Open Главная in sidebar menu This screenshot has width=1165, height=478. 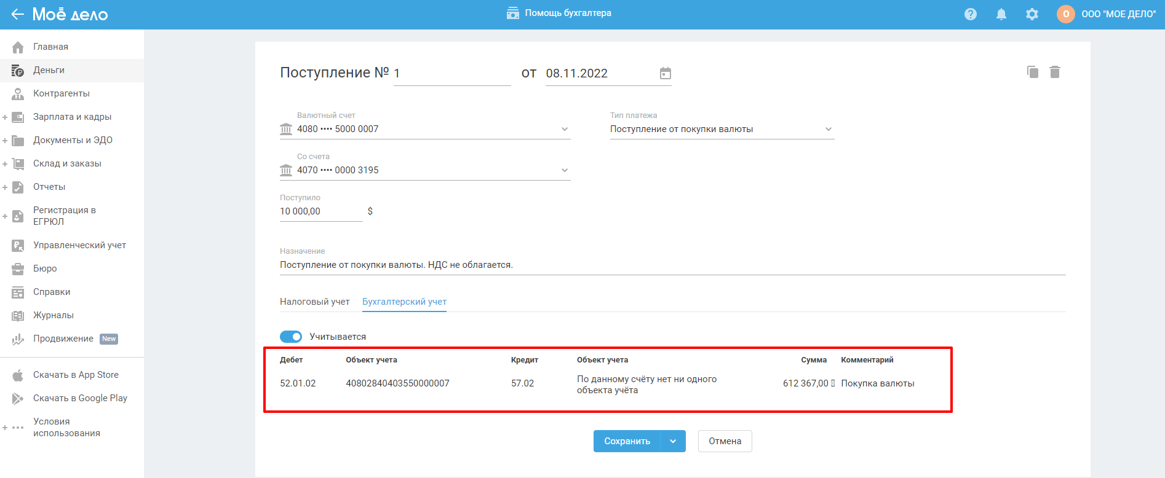(x=50, y=47)
